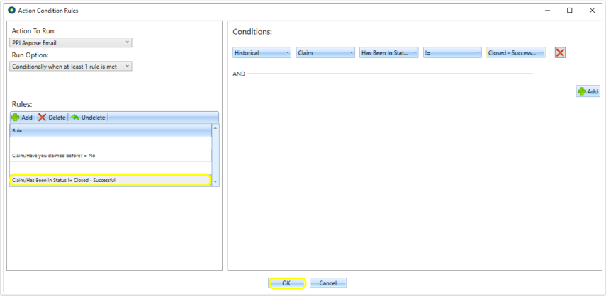Click the application logo in the title bar

11,11
